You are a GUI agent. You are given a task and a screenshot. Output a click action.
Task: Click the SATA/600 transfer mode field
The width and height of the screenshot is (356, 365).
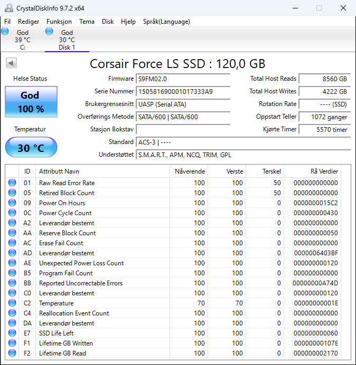click(183, 117)
